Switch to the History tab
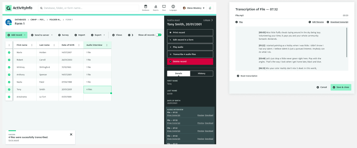This screenshot has width=357, height=148. [201, 73]
